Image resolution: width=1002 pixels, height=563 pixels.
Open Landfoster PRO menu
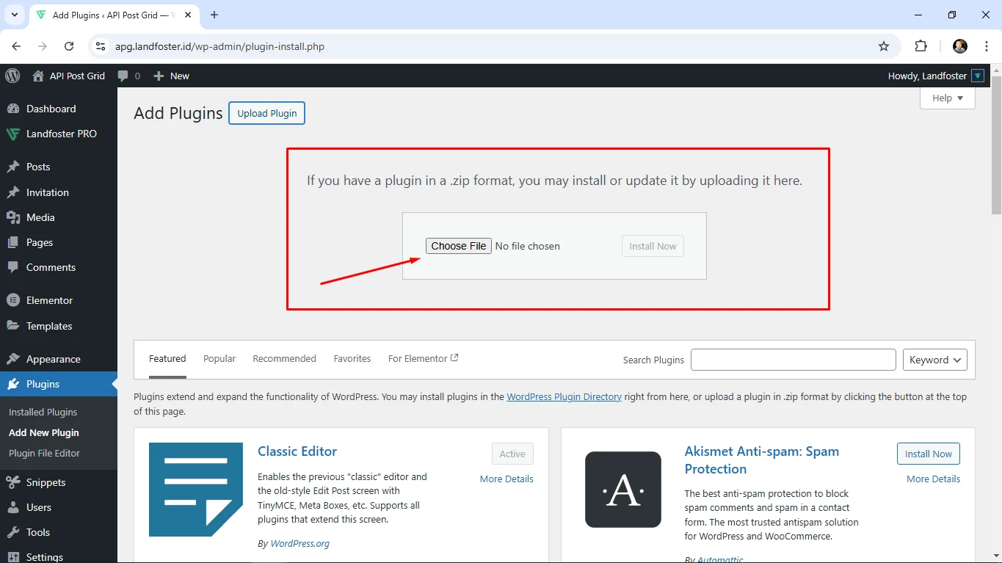(62, 134)
